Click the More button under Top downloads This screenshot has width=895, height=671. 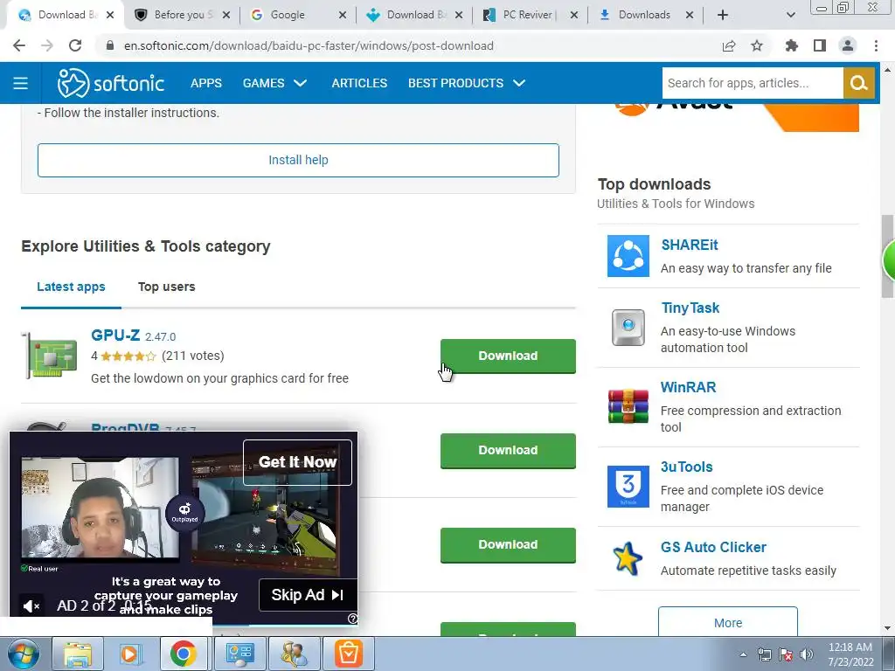tap(728, 622)
